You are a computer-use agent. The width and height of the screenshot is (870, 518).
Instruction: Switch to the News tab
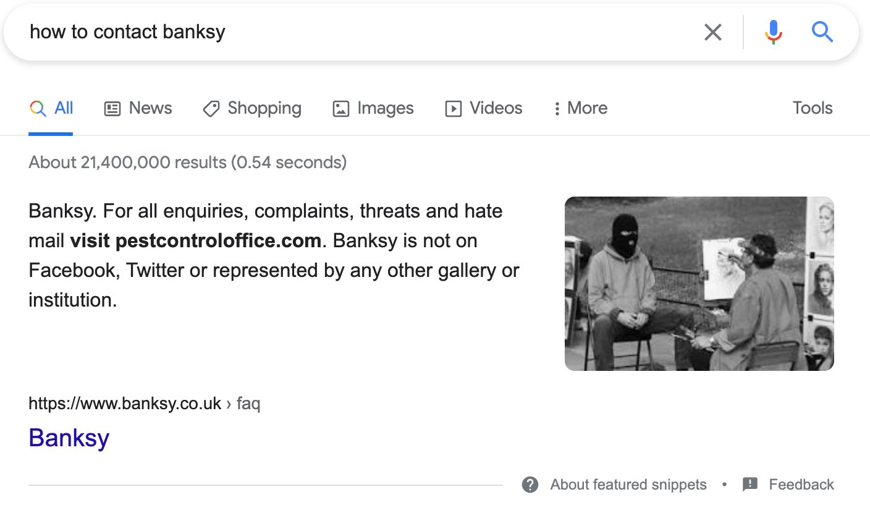coord(138,108)
